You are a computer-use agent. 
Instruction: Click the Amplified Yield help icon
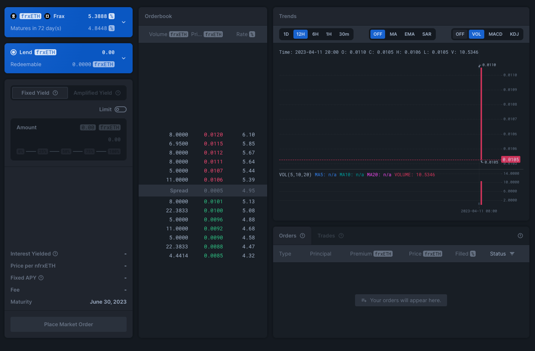(x=118, y=93)
